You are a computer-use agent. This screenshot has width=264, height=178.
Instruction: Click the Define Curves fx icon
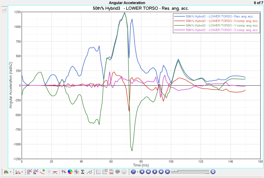coord(35,172)
